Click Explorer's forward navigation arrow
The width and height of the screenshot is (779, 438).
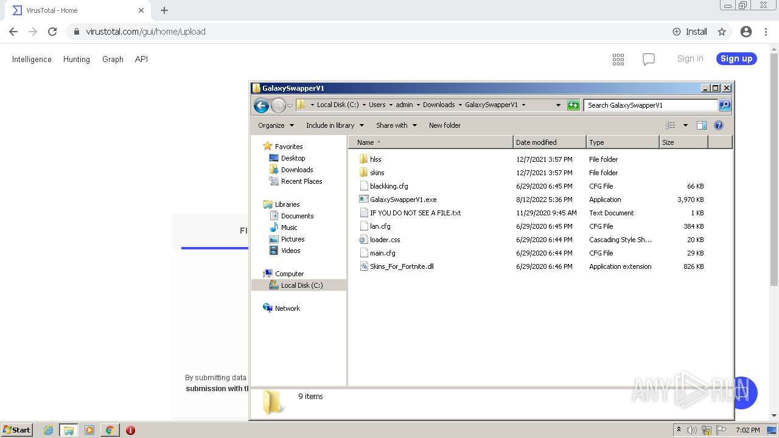(278, 105)
